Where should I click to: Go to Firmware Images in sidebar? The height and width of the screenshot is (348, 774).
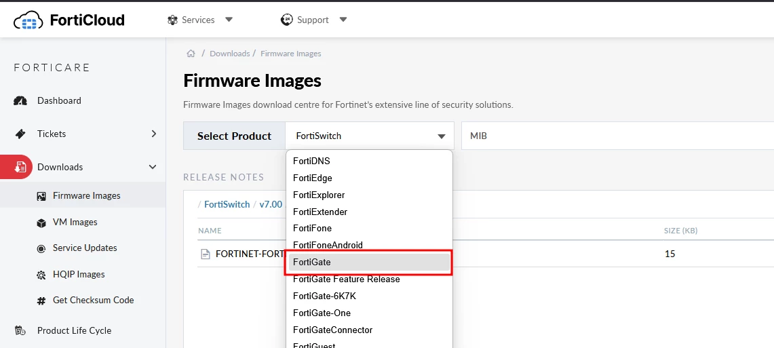(x=86, y=195)
